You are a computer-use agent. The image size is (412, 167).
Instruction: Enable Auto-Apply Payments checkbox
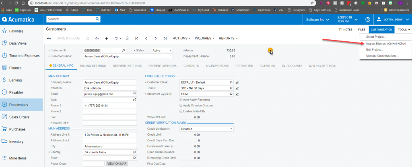(x=181, y=100)
